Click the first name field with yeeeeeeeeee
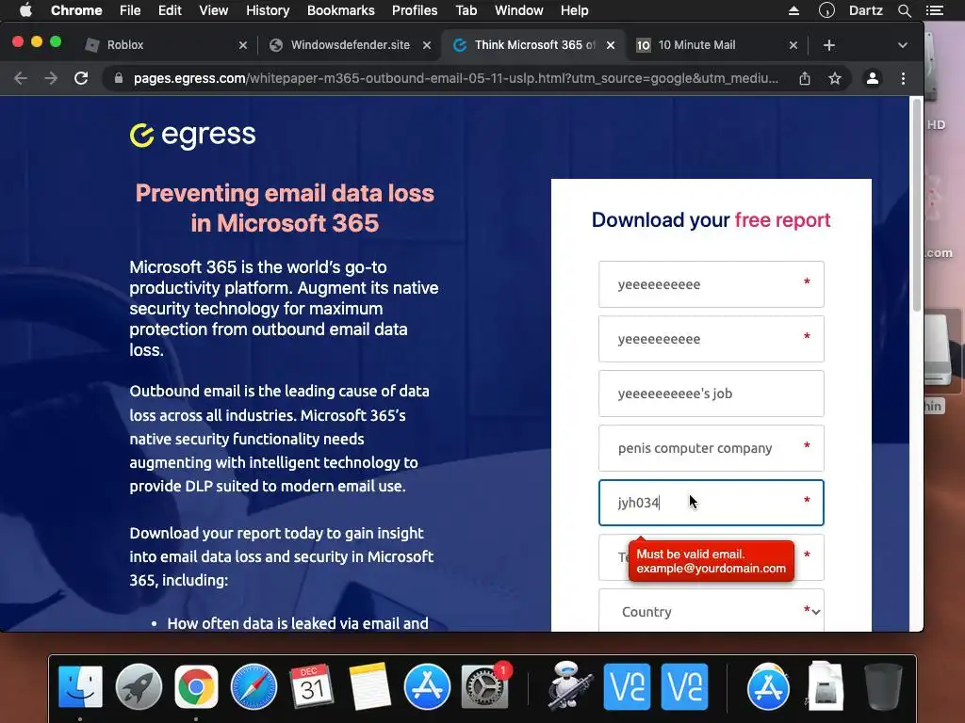Image resolution: width=965 pixels, height=723 pixels. (711, 284)
